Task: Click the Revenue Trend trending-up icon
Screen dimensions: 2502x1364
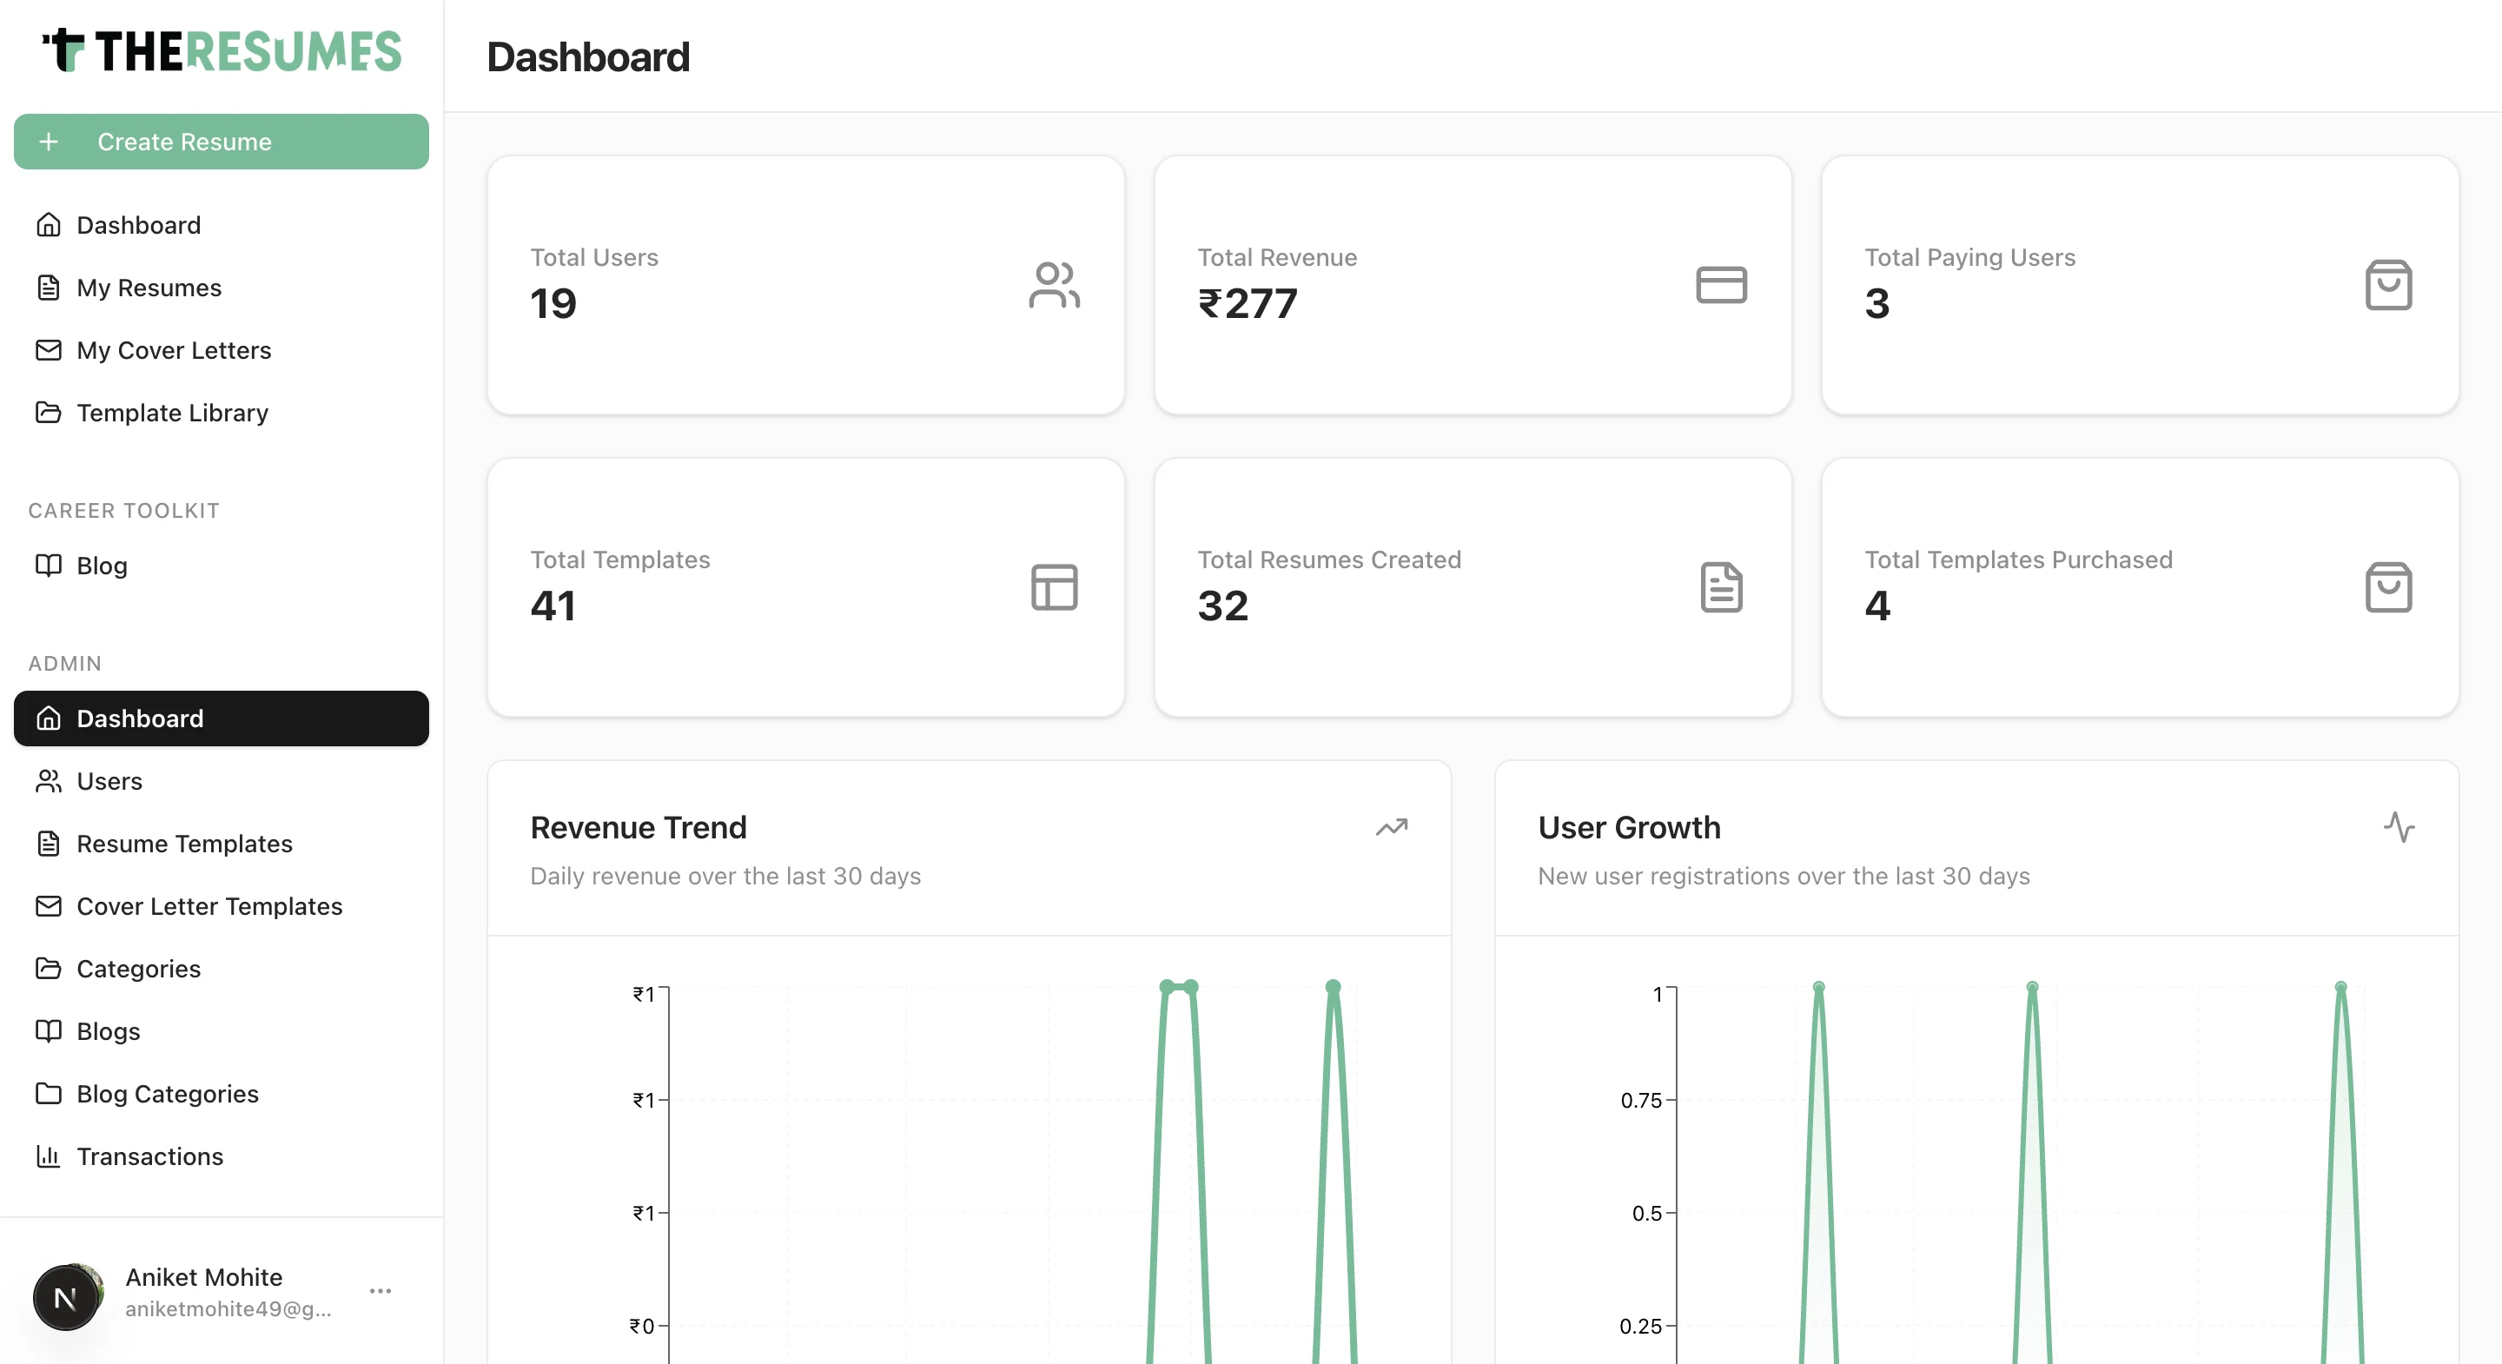Action: pyautogui.click(x=1391, y=828)
